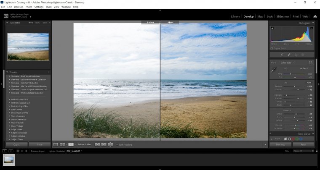Select the Red Eye Correction tool
The height and width of the screenshot is (170, 320).
click(x=296, y=55)
